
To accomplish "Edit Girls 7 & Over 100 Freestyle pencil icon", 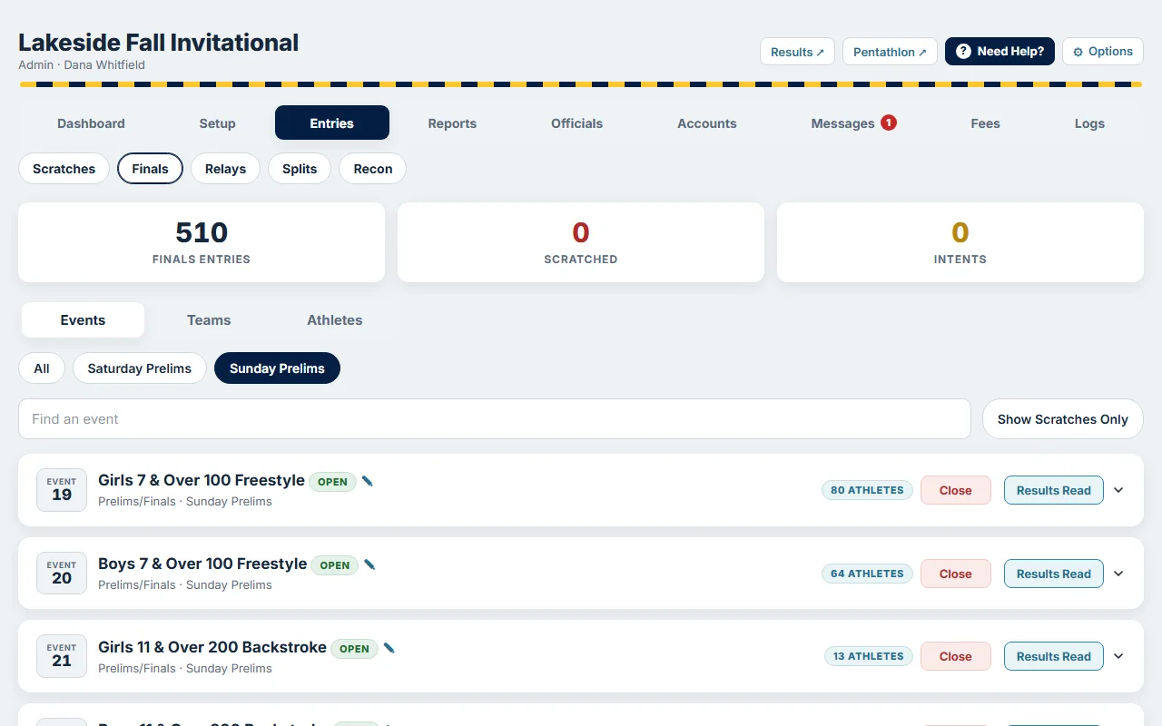I will 368,481.
